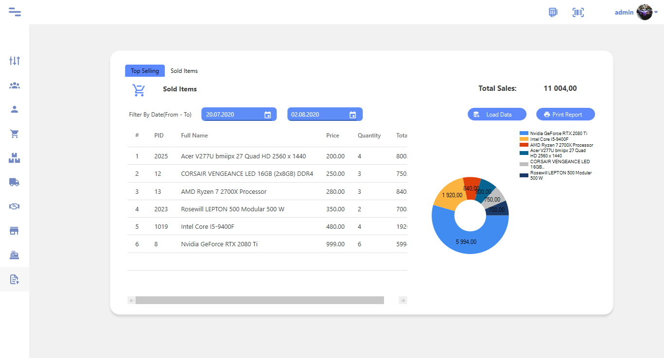Click the Print Report button
Screen dimensions: 664x358
point(565,115)
